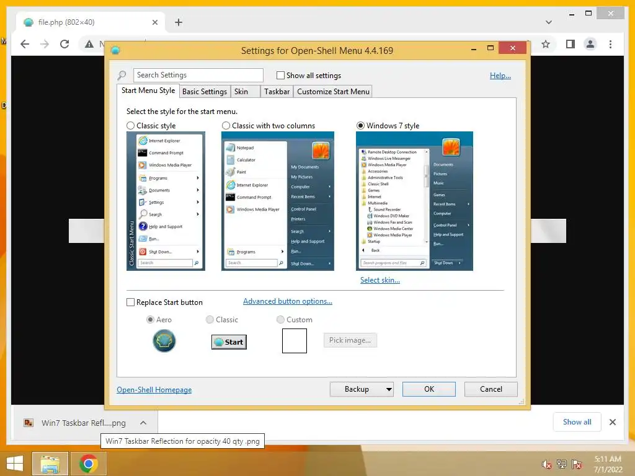Expand the Backup dropdown arrow
Viewport: 635px width, 476px height.
389,389
